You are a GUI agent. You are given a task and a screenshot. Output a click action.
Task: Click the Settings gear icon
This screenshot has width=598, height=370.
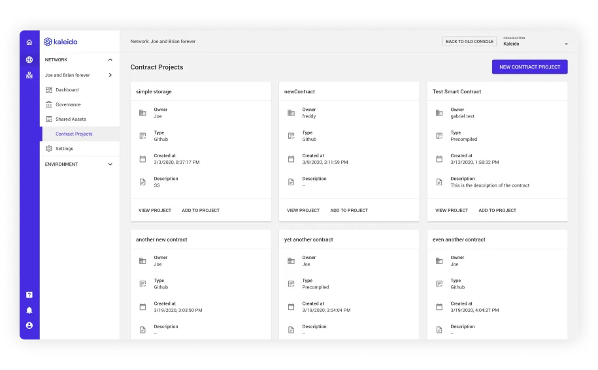pyautogui.click(x=49, y=149)
